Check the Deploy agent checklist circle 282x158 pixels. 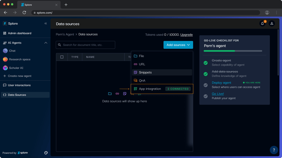205,85
